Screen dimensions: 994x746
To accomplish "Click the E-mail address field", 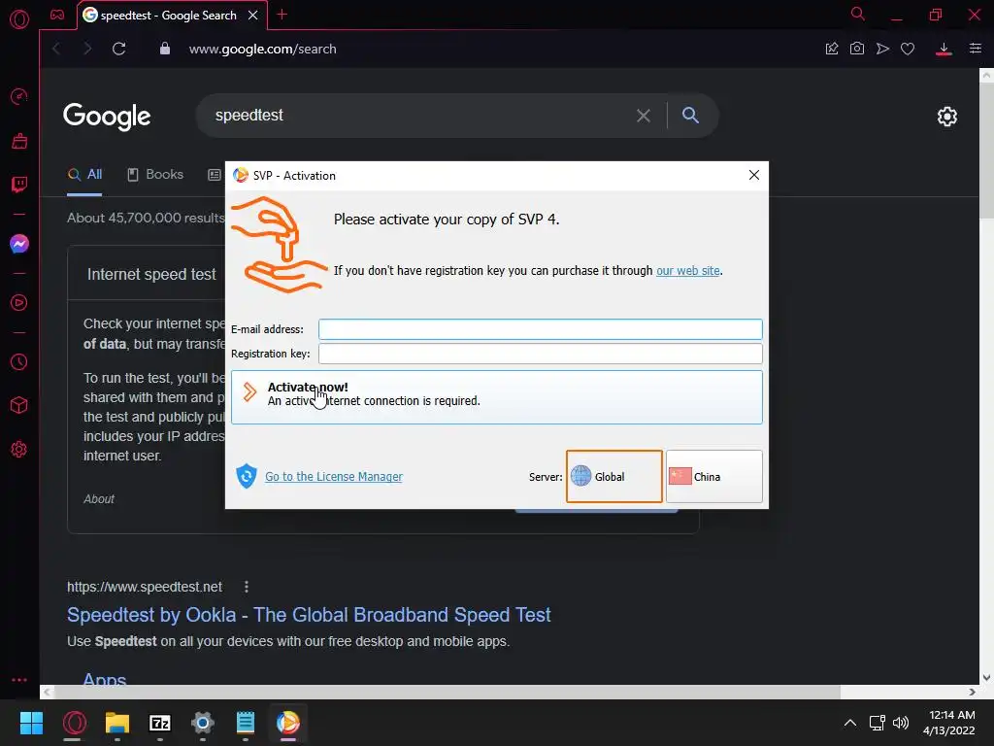I will (540, 329).
